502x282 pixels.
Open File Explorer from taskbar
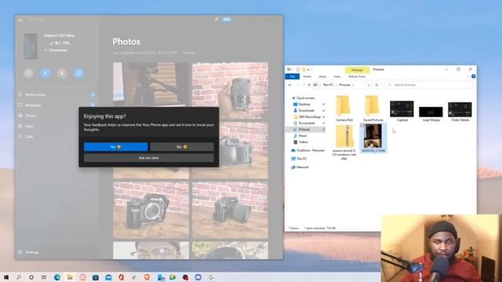coord(70,277)
